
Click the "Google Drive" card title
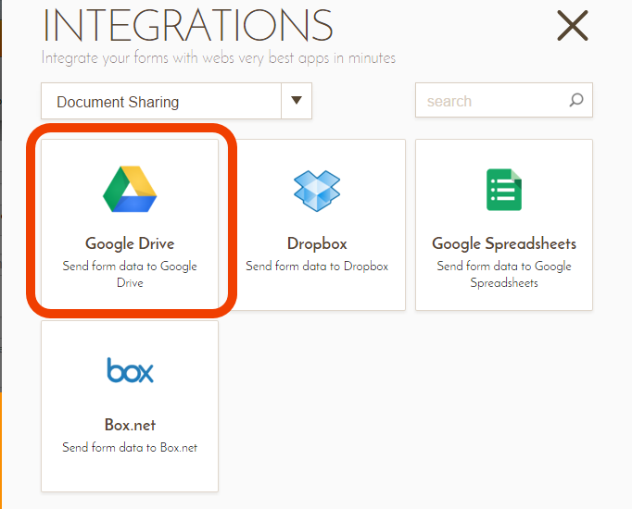tap(130, 243)
